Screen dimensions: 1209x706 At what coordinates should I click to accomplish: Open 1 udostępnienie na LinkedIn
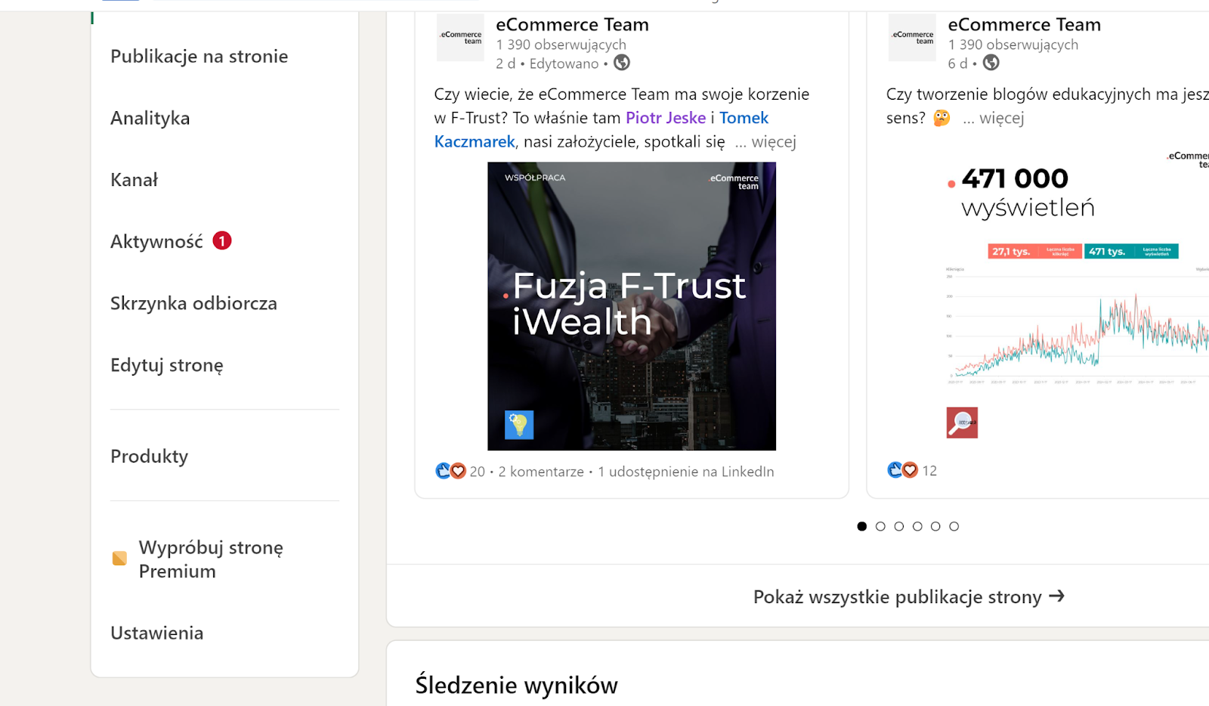[x=686, y=472]
